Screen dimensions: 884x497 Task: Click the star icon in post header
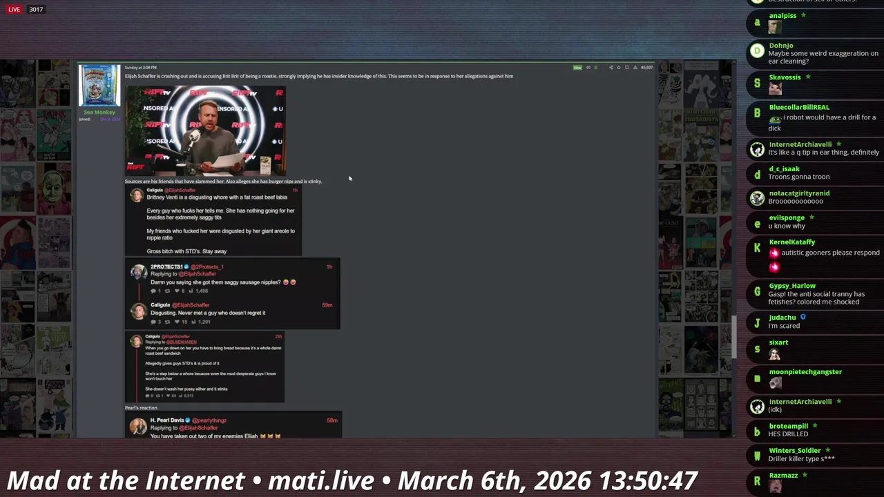click(x=619, y=68)
